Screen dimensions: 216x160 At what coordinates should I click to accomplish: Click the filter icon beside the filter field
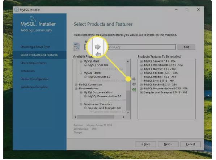tap(77, 47)
